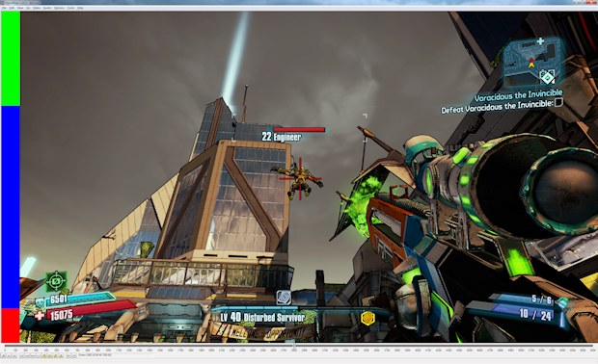Click the green crosshair action skill icon
598x364 pixels.
coord(57,281)
